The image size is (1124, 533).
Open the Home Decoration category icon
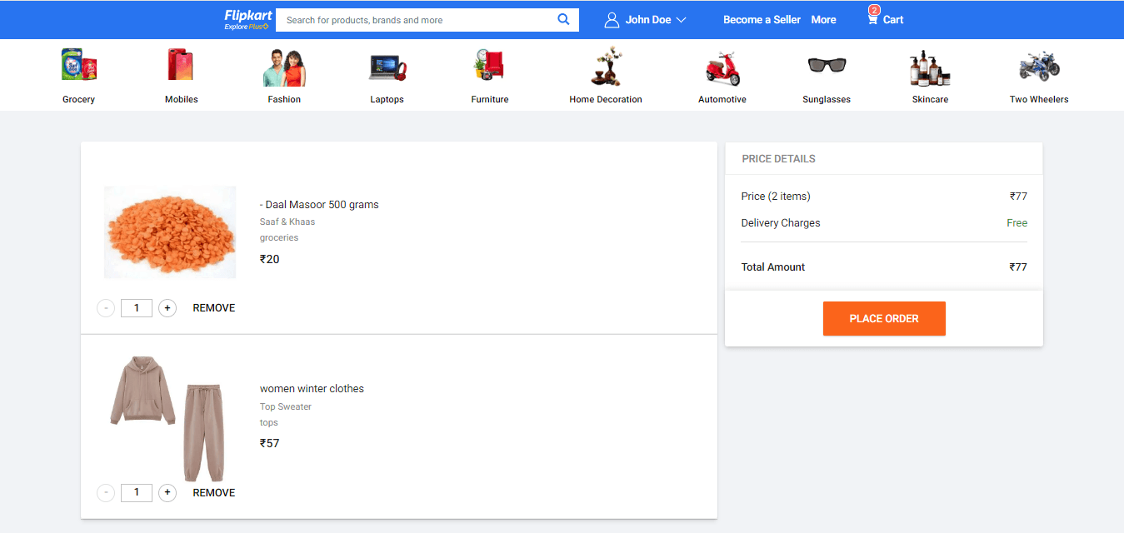click(606, 67)
